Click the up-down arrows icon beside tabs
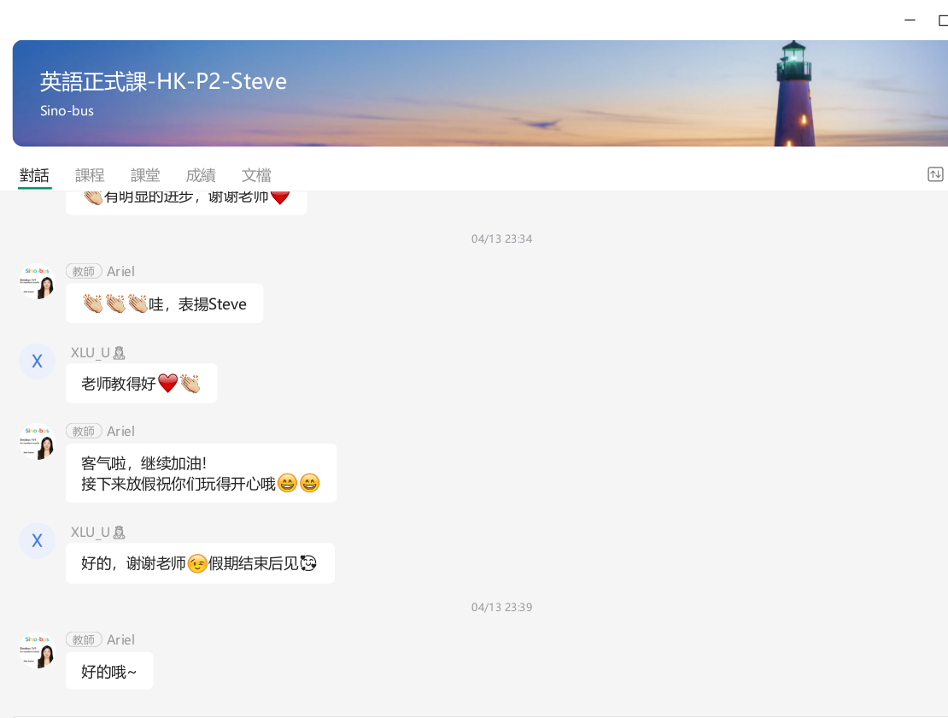This screenshot has width=948, height=718. coord(935,174)
